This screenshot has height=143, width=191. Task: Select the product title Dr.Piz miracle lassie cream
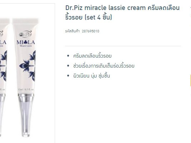106,8
